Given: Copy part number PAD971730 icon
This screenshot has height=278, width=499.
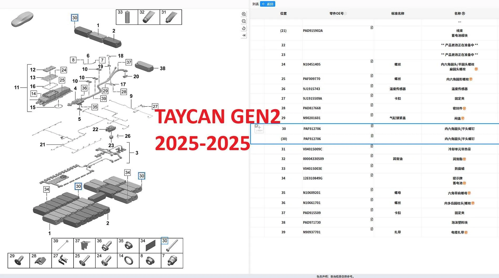Looking at the screenshot, I should click(372, 219).
